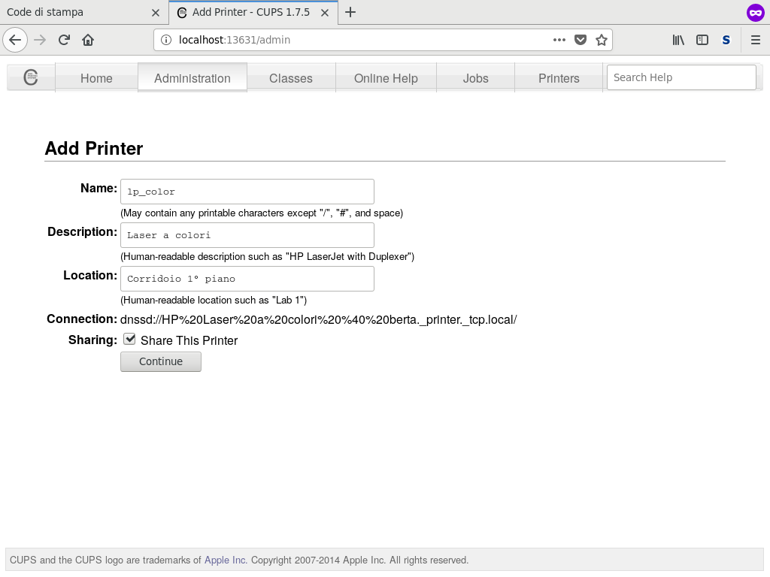Screen dimensions: 770x577
Task: Click the CUPS logo in navigation bar
Action: pos(31,77)
